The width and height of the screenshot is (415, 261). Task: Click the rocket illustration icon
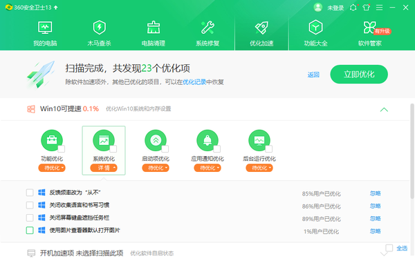41,75
